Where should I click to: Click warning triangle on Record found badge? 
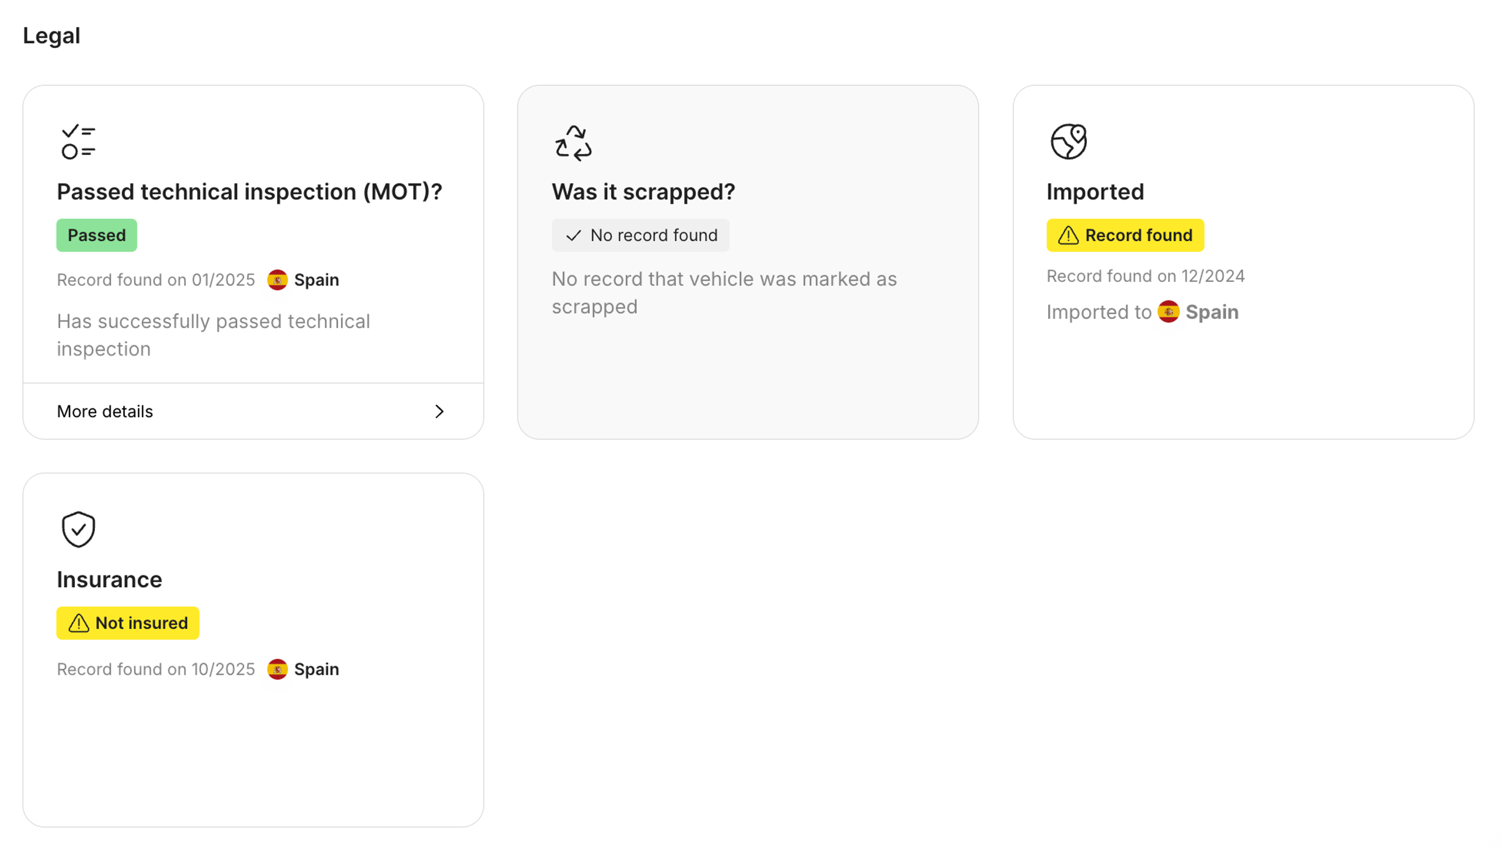coord(1068,235)
